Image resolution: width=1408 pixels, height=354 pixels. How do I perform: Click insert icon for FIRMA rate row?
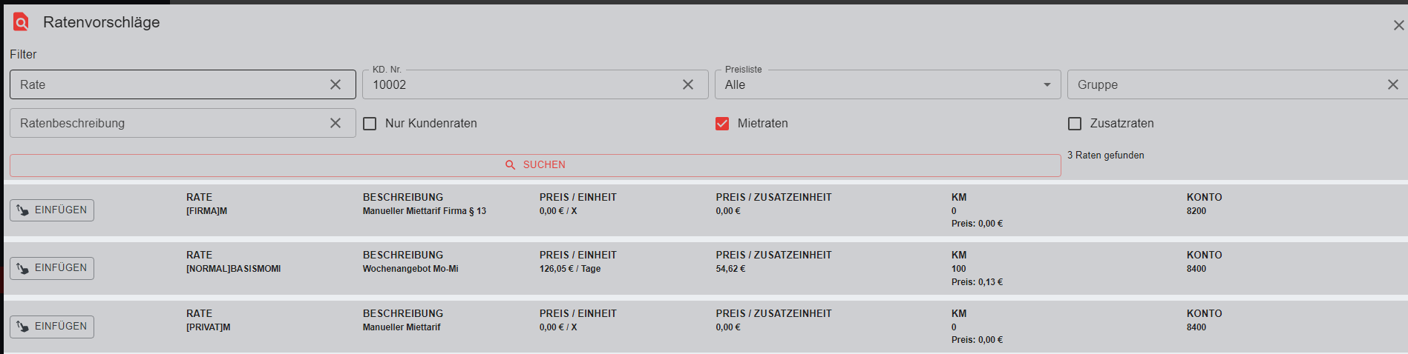click(23, 210)
